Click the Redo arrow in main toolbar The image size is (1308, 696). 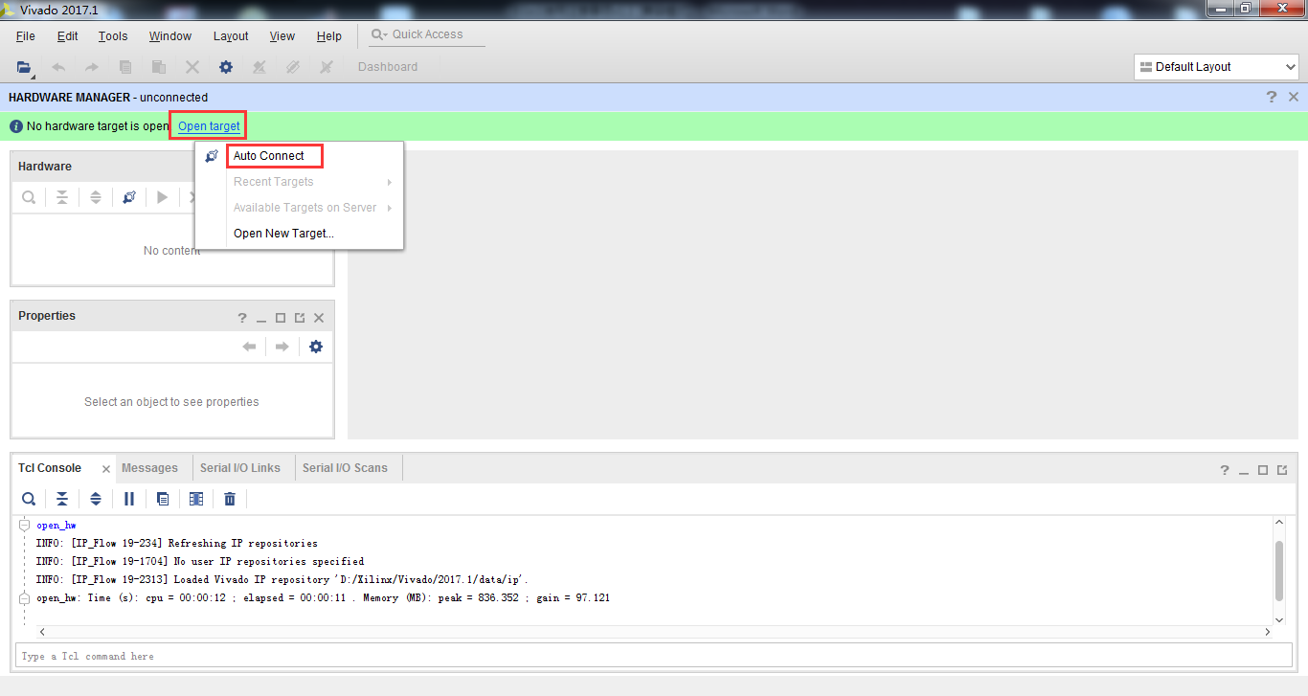tap(92, 67)
